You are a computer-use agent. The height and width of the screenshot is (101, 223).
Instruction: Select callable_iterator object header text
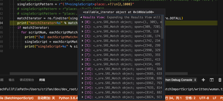[118, 12]
